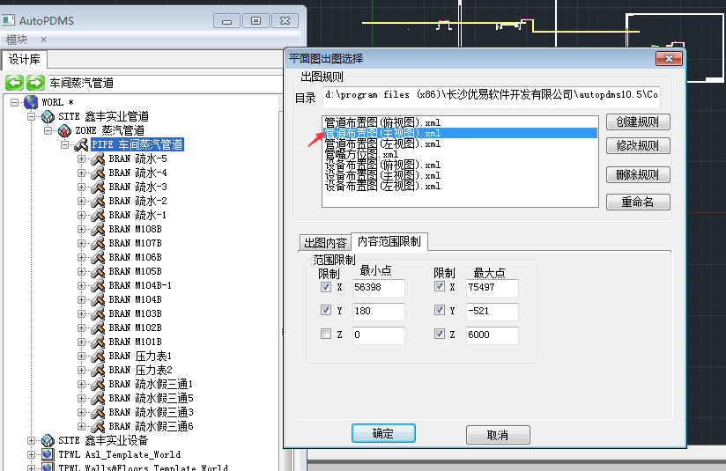The height and width of the screenshot is (471, 726).
Task: Click the BRAN 压力表1 branch icon
Action: [x=98, y=357]
